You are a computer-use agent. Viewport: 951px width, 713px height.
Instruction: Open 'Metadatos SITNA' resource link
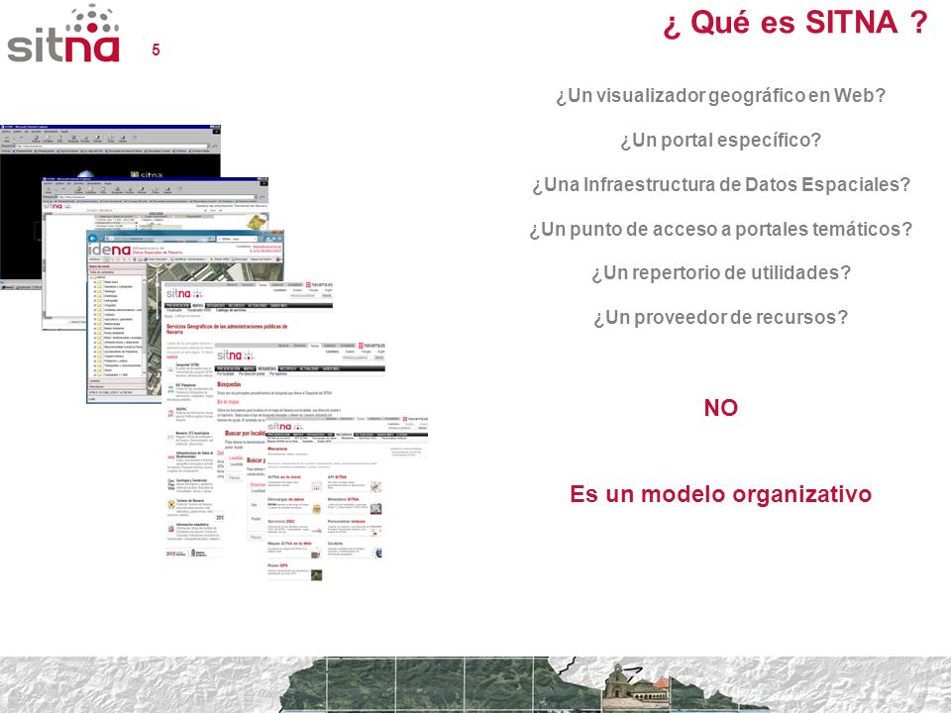(x=344, y=499)
